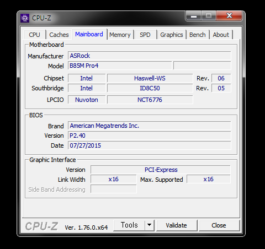Click the empty field beside Model
265x249 pixels.
click(x=202, y=66)
